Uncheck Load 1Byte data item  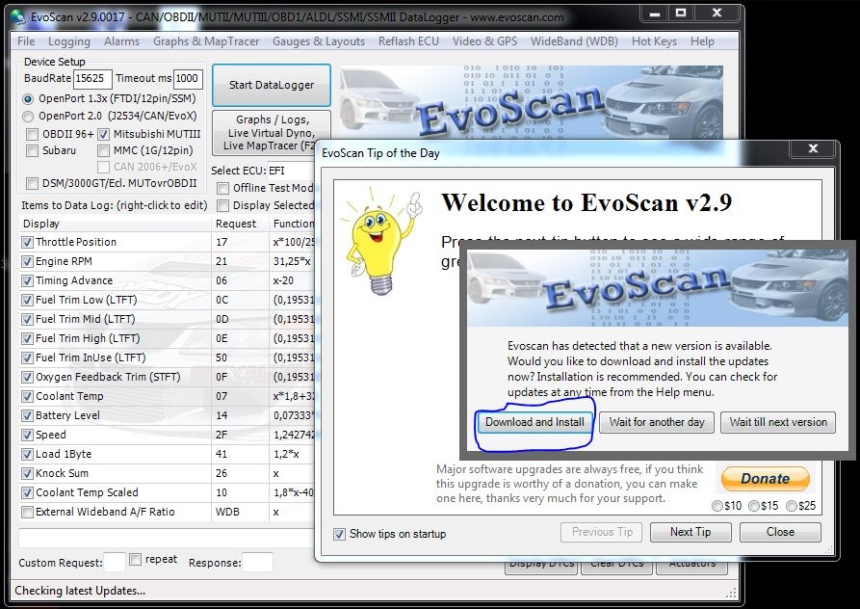(x=27, y=454)
